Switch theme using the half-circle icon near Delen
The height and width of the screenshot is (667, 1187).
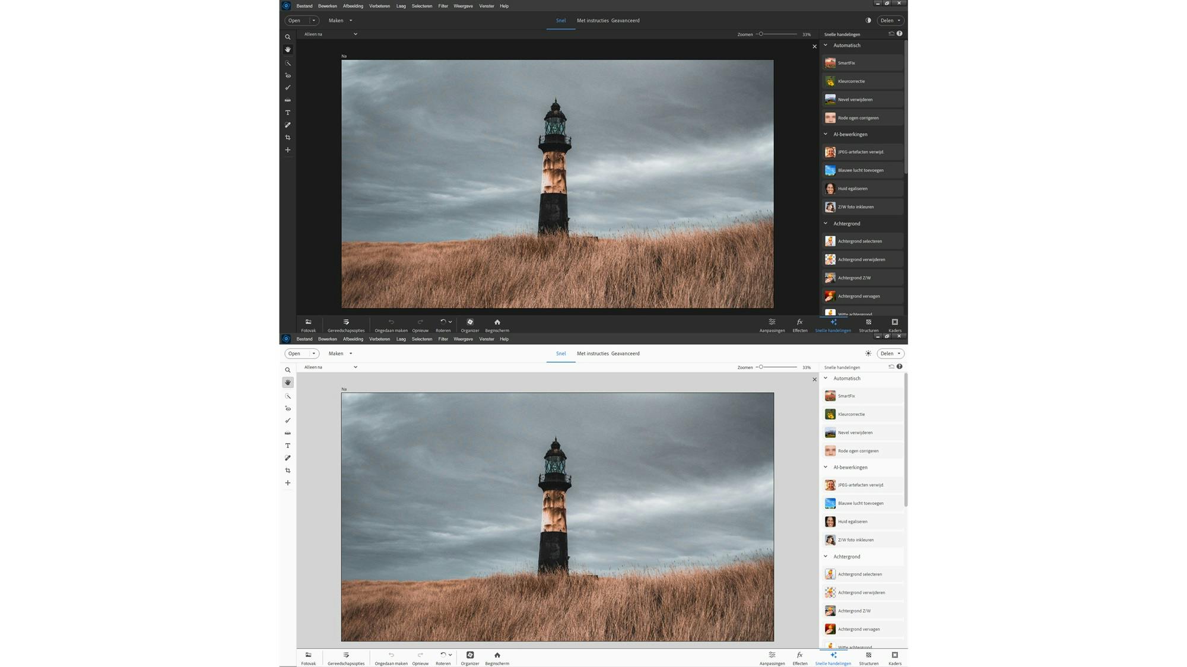[x=868, y=20]
